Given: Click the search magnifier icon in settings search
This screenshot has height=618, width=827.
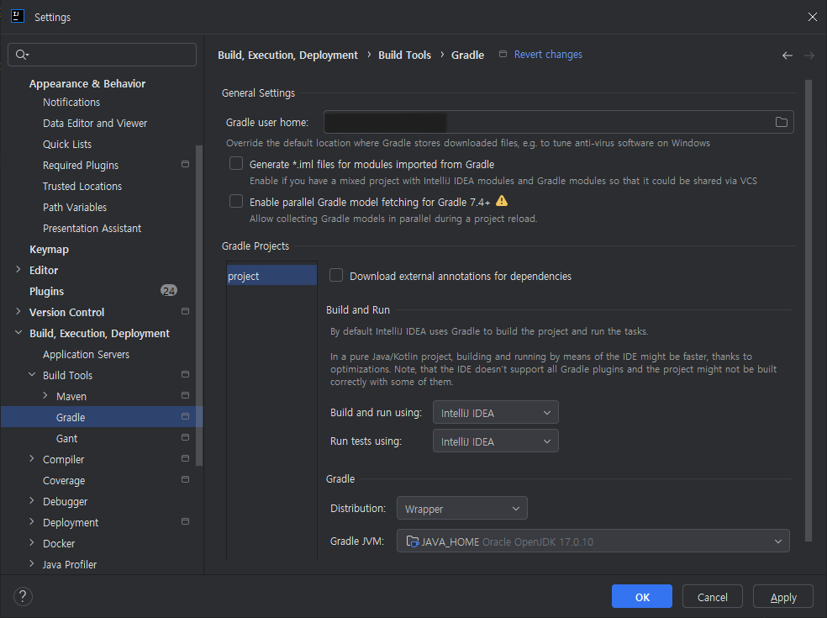Looking at the screenshot, I should pos(21,55).
